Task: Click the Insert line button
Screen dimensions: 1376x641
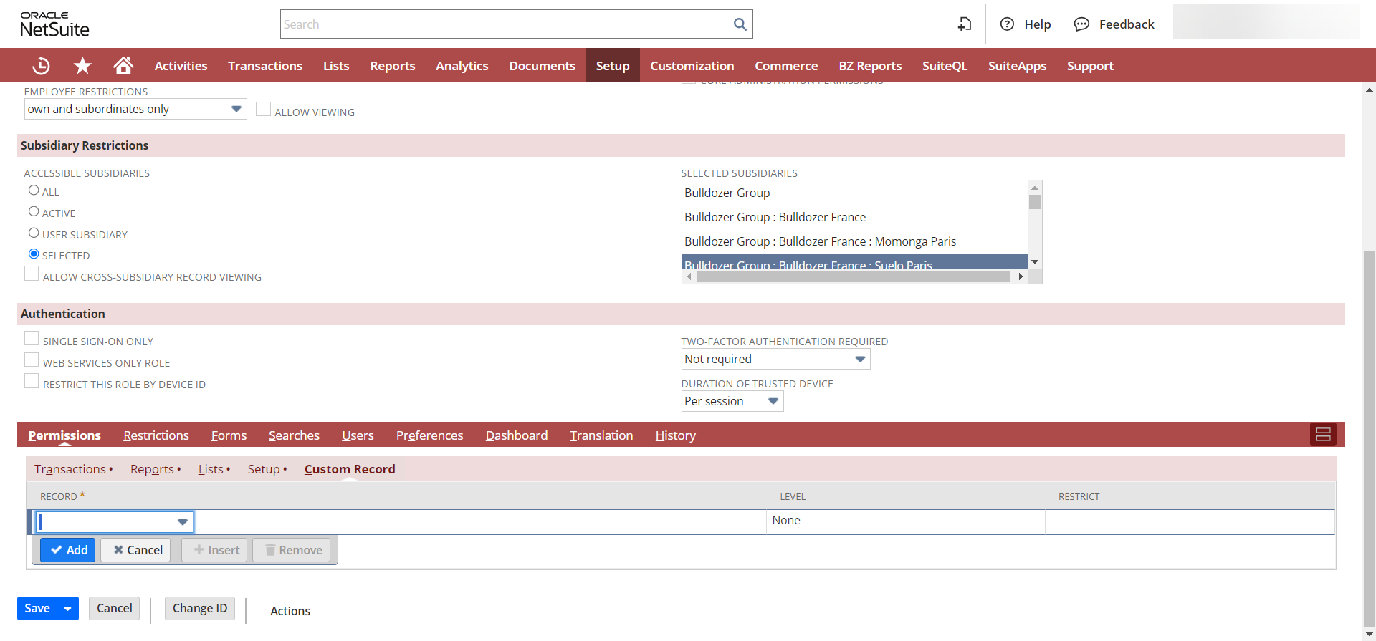Action: pyautogui.click(x=215, y=550)
